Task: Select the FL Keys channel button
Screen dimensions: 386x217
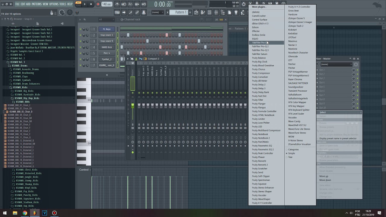Action: [107, 29]
